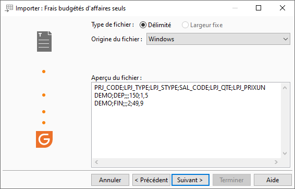Click the text file document icon
This screenshot has width=295, height=189.
click(x=44, y=41)
